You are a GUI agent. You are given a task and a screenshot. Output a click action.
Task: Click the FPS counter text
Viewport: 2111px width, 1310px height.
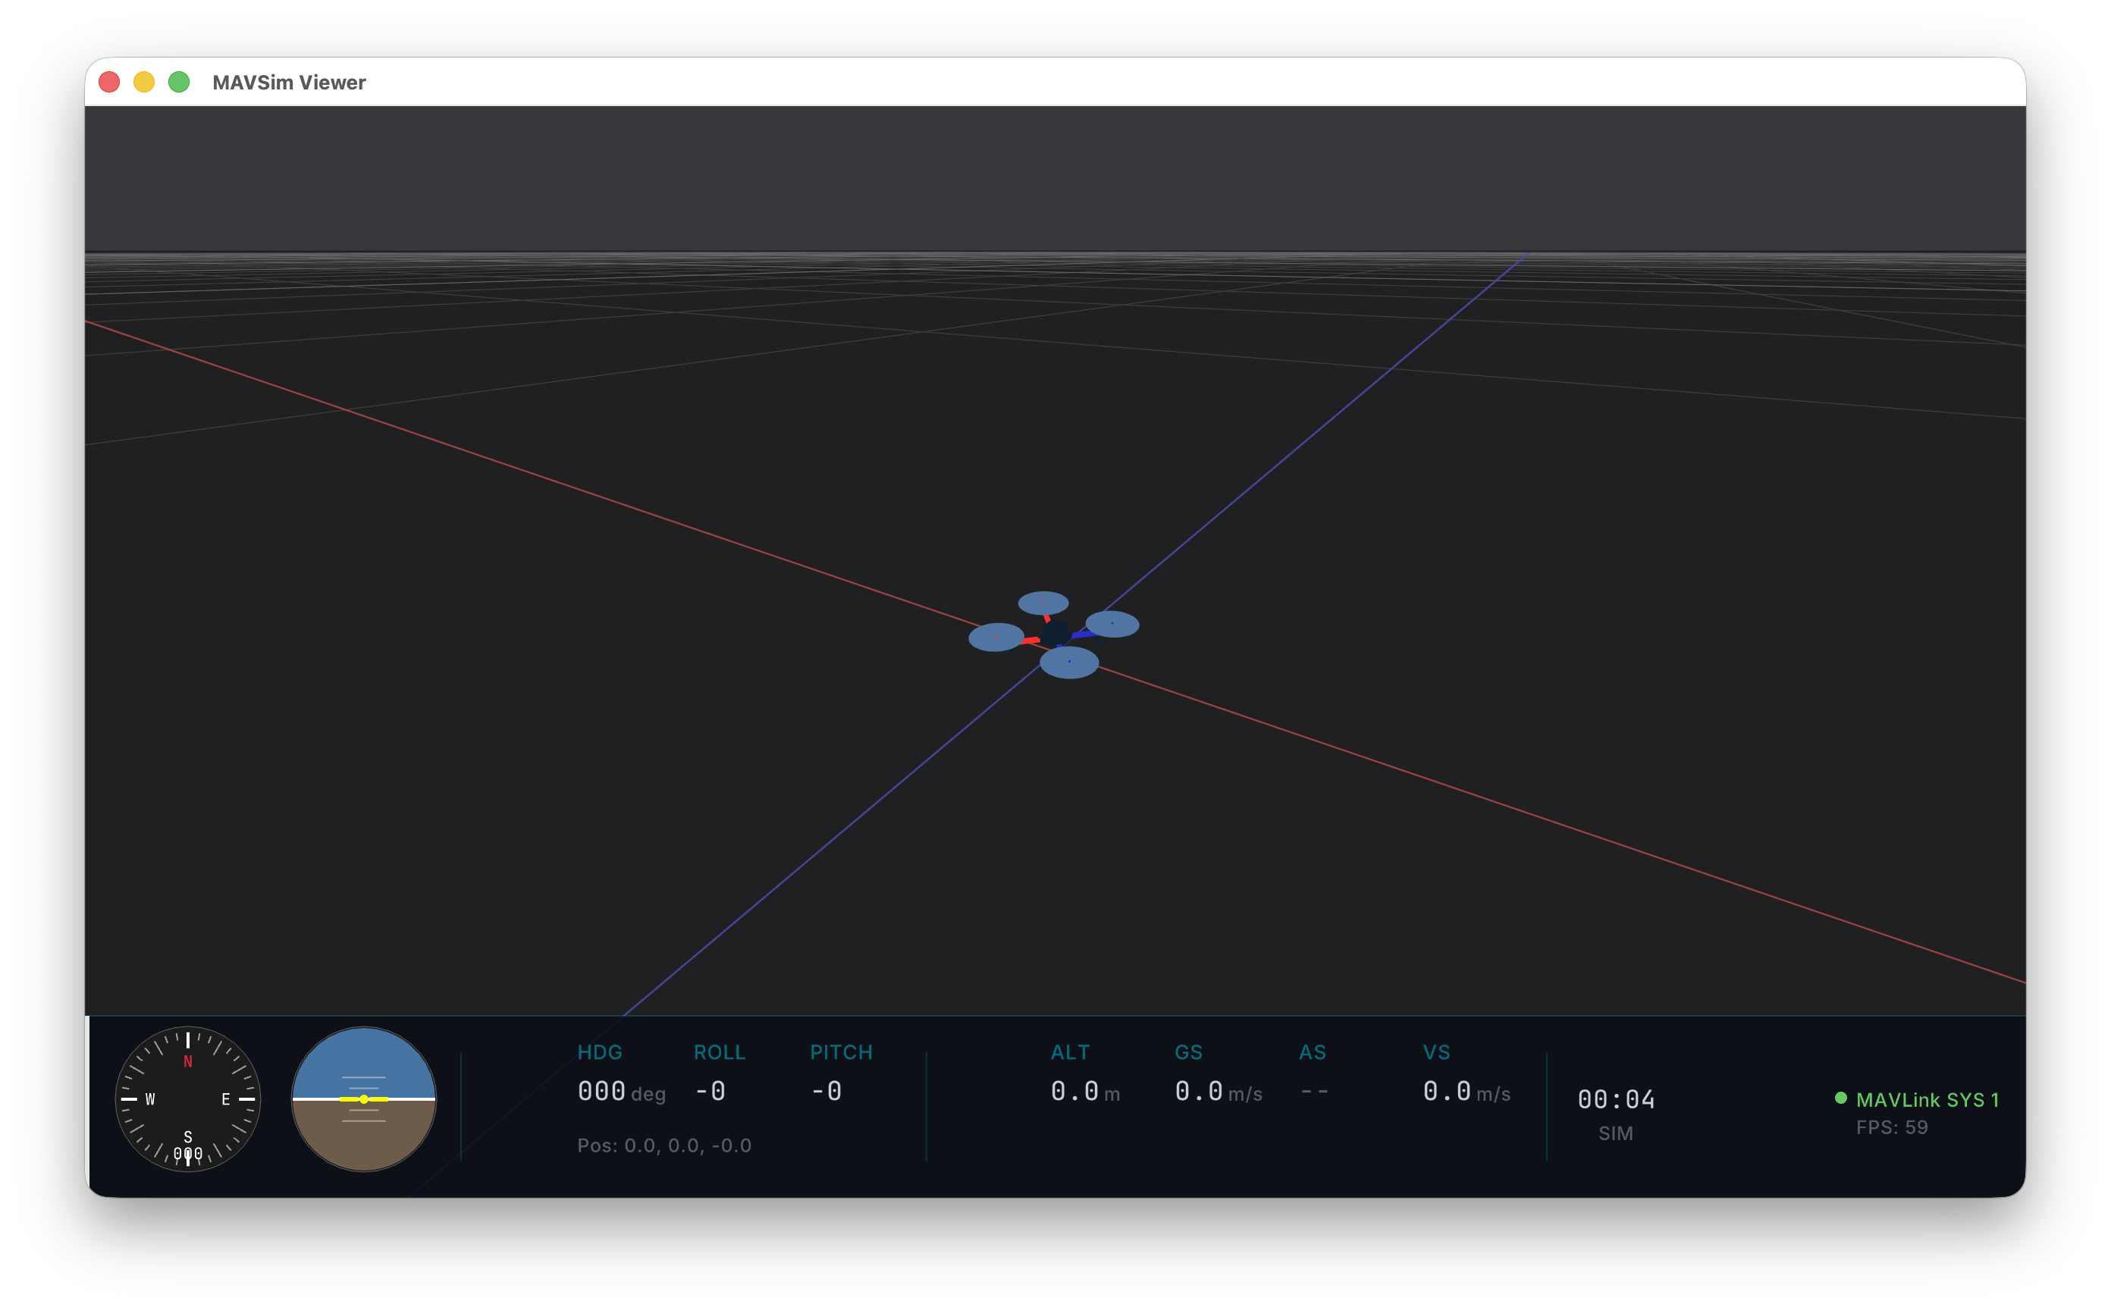[1892, 1127]
